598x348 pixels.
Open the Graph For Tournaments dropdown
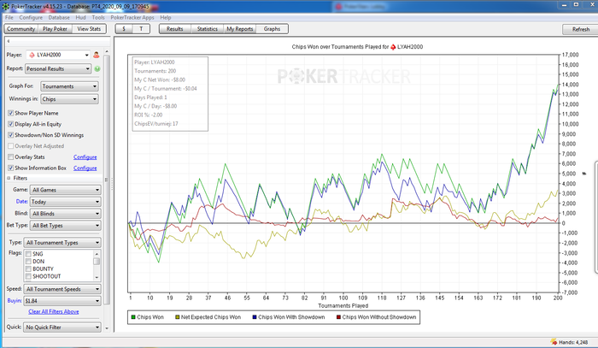pyautogui.click(x=69, y=86)
